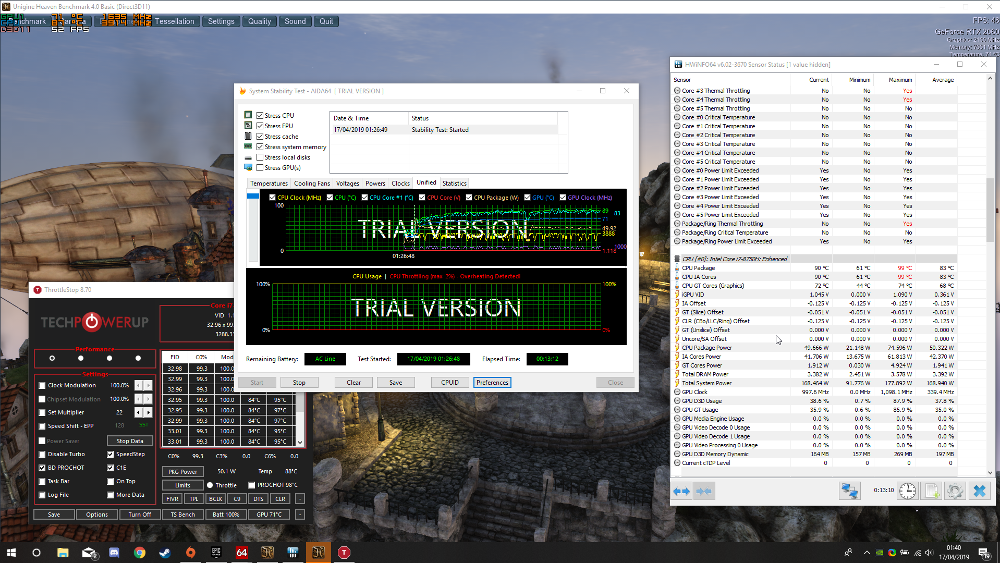
Task: Reset HWiNFO elapsed clock icon
Action: click(908, 491)
